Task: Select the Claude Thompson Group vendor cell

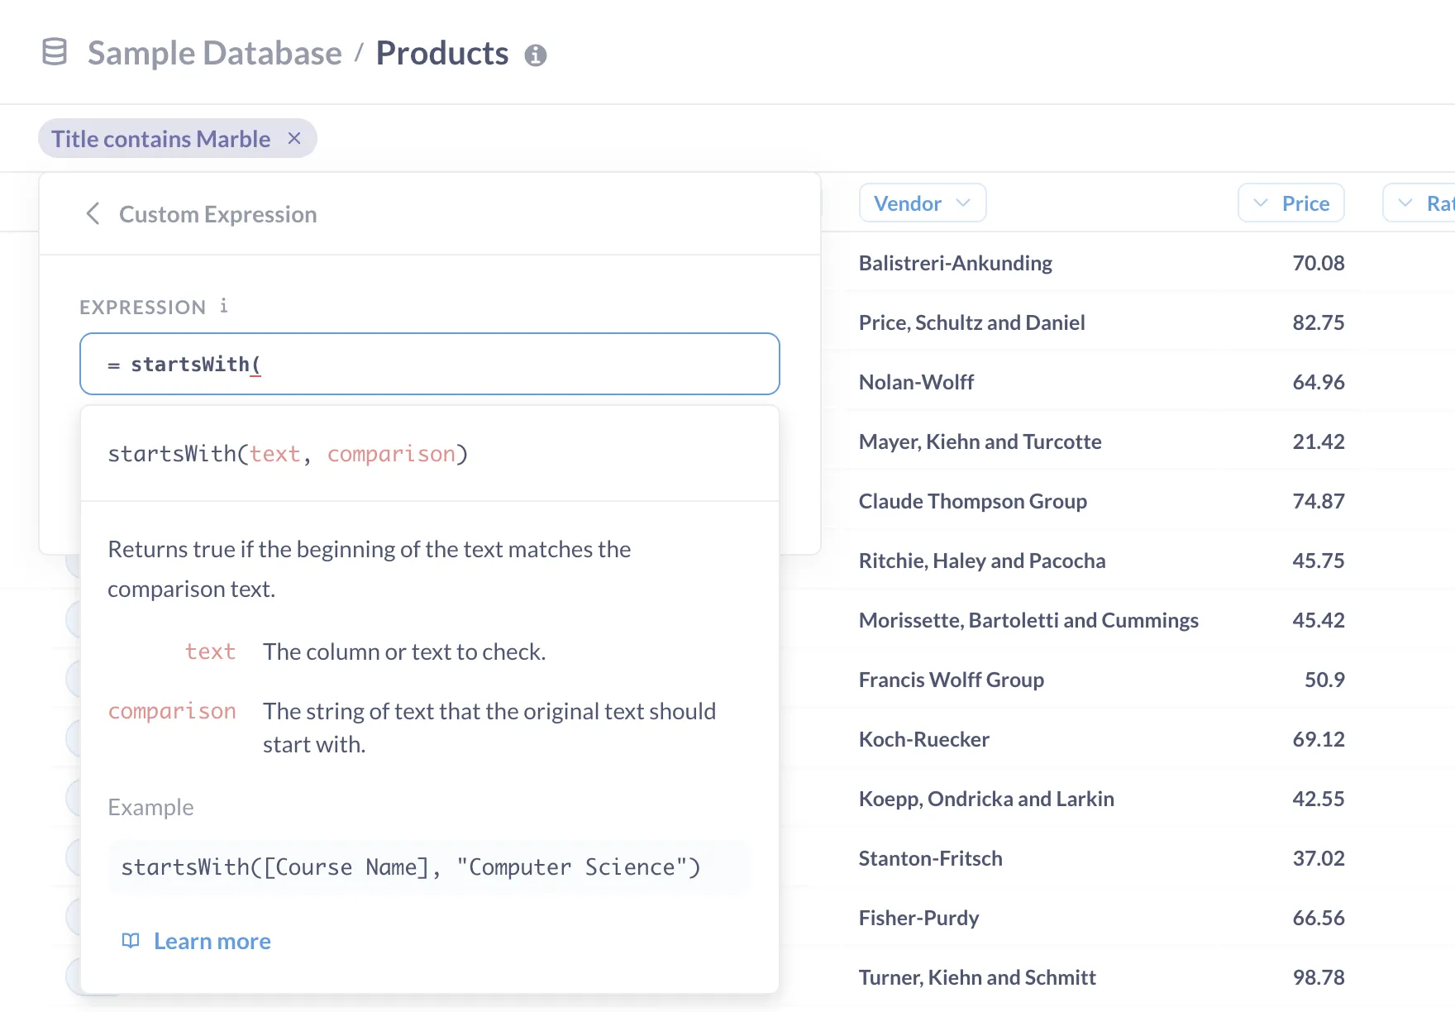Action: click(972, 501)
